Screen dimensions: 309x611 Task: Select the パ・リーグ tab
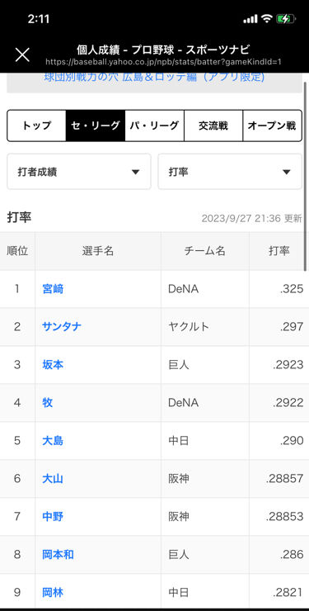click(x=154, y=126)
